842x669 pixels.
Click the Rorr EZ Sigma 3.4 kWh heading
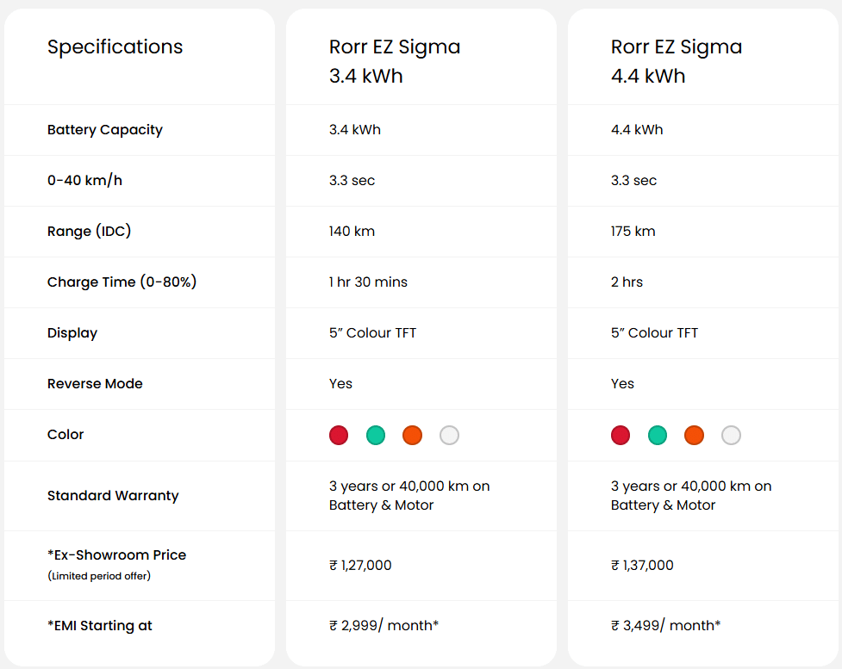point(395,61)
